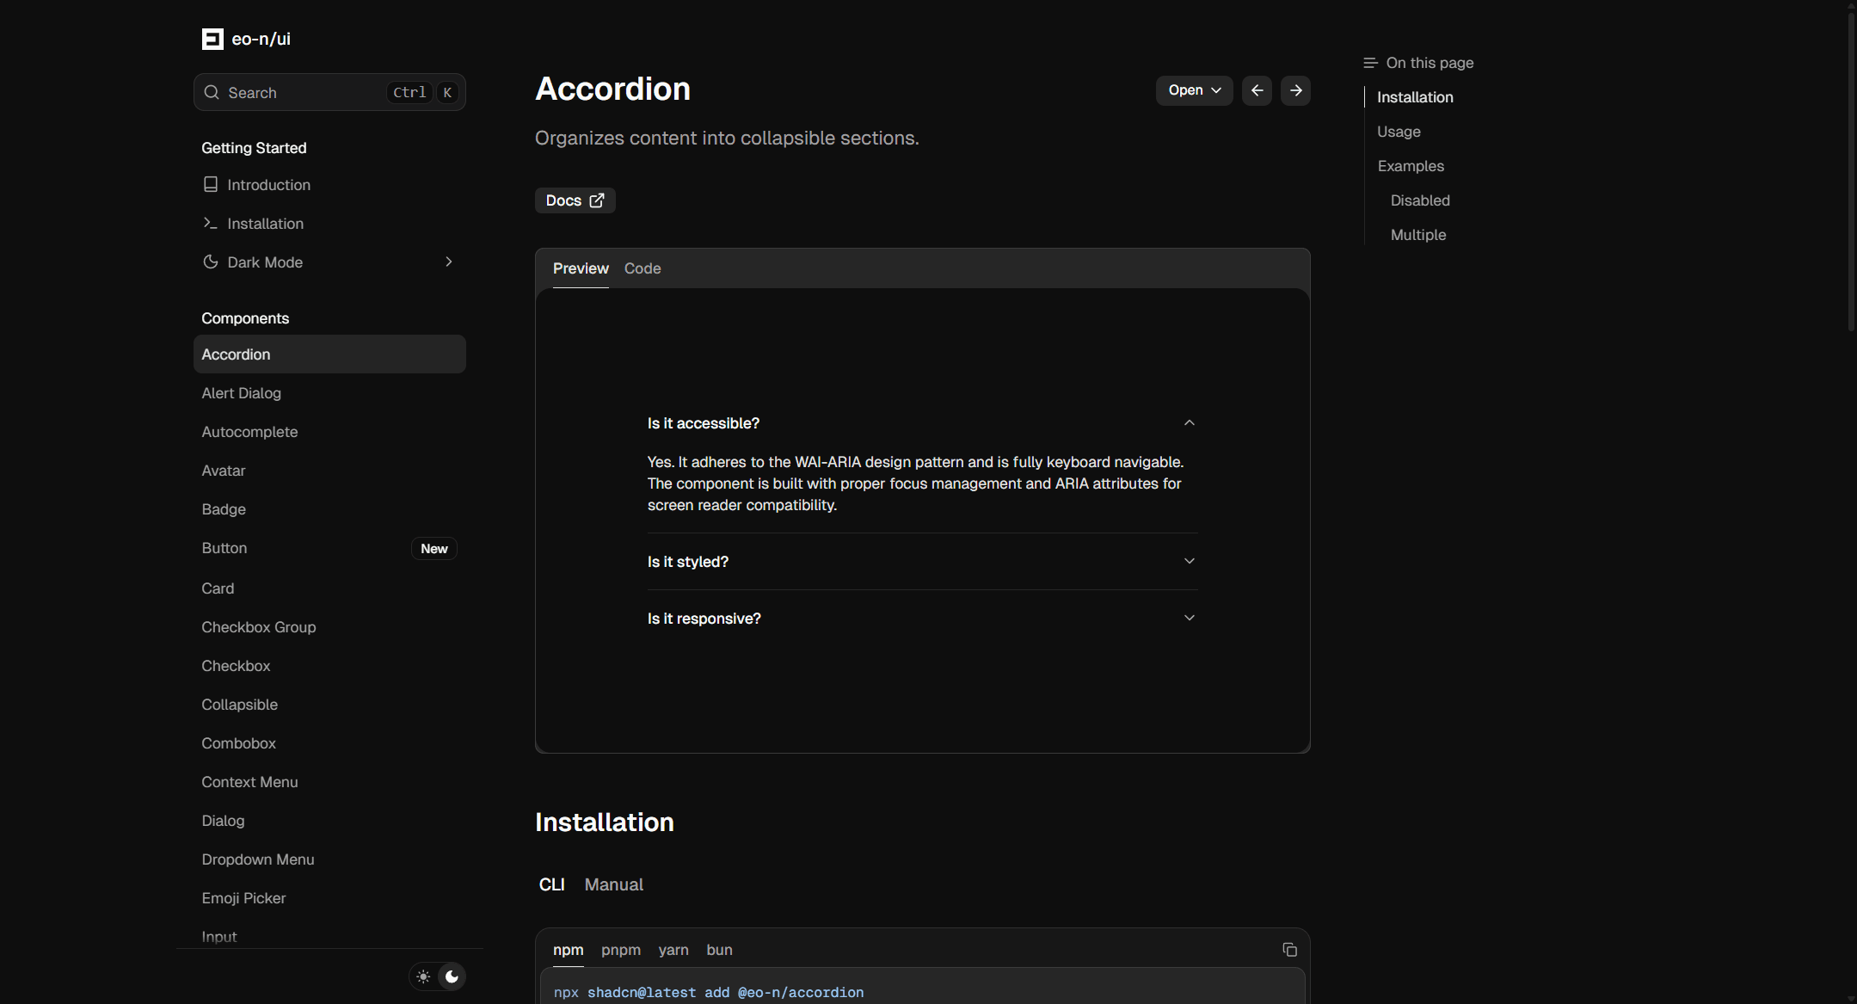1857x1004 pixels.
Task: Open the Avatar component page
Action: point(329,471)
